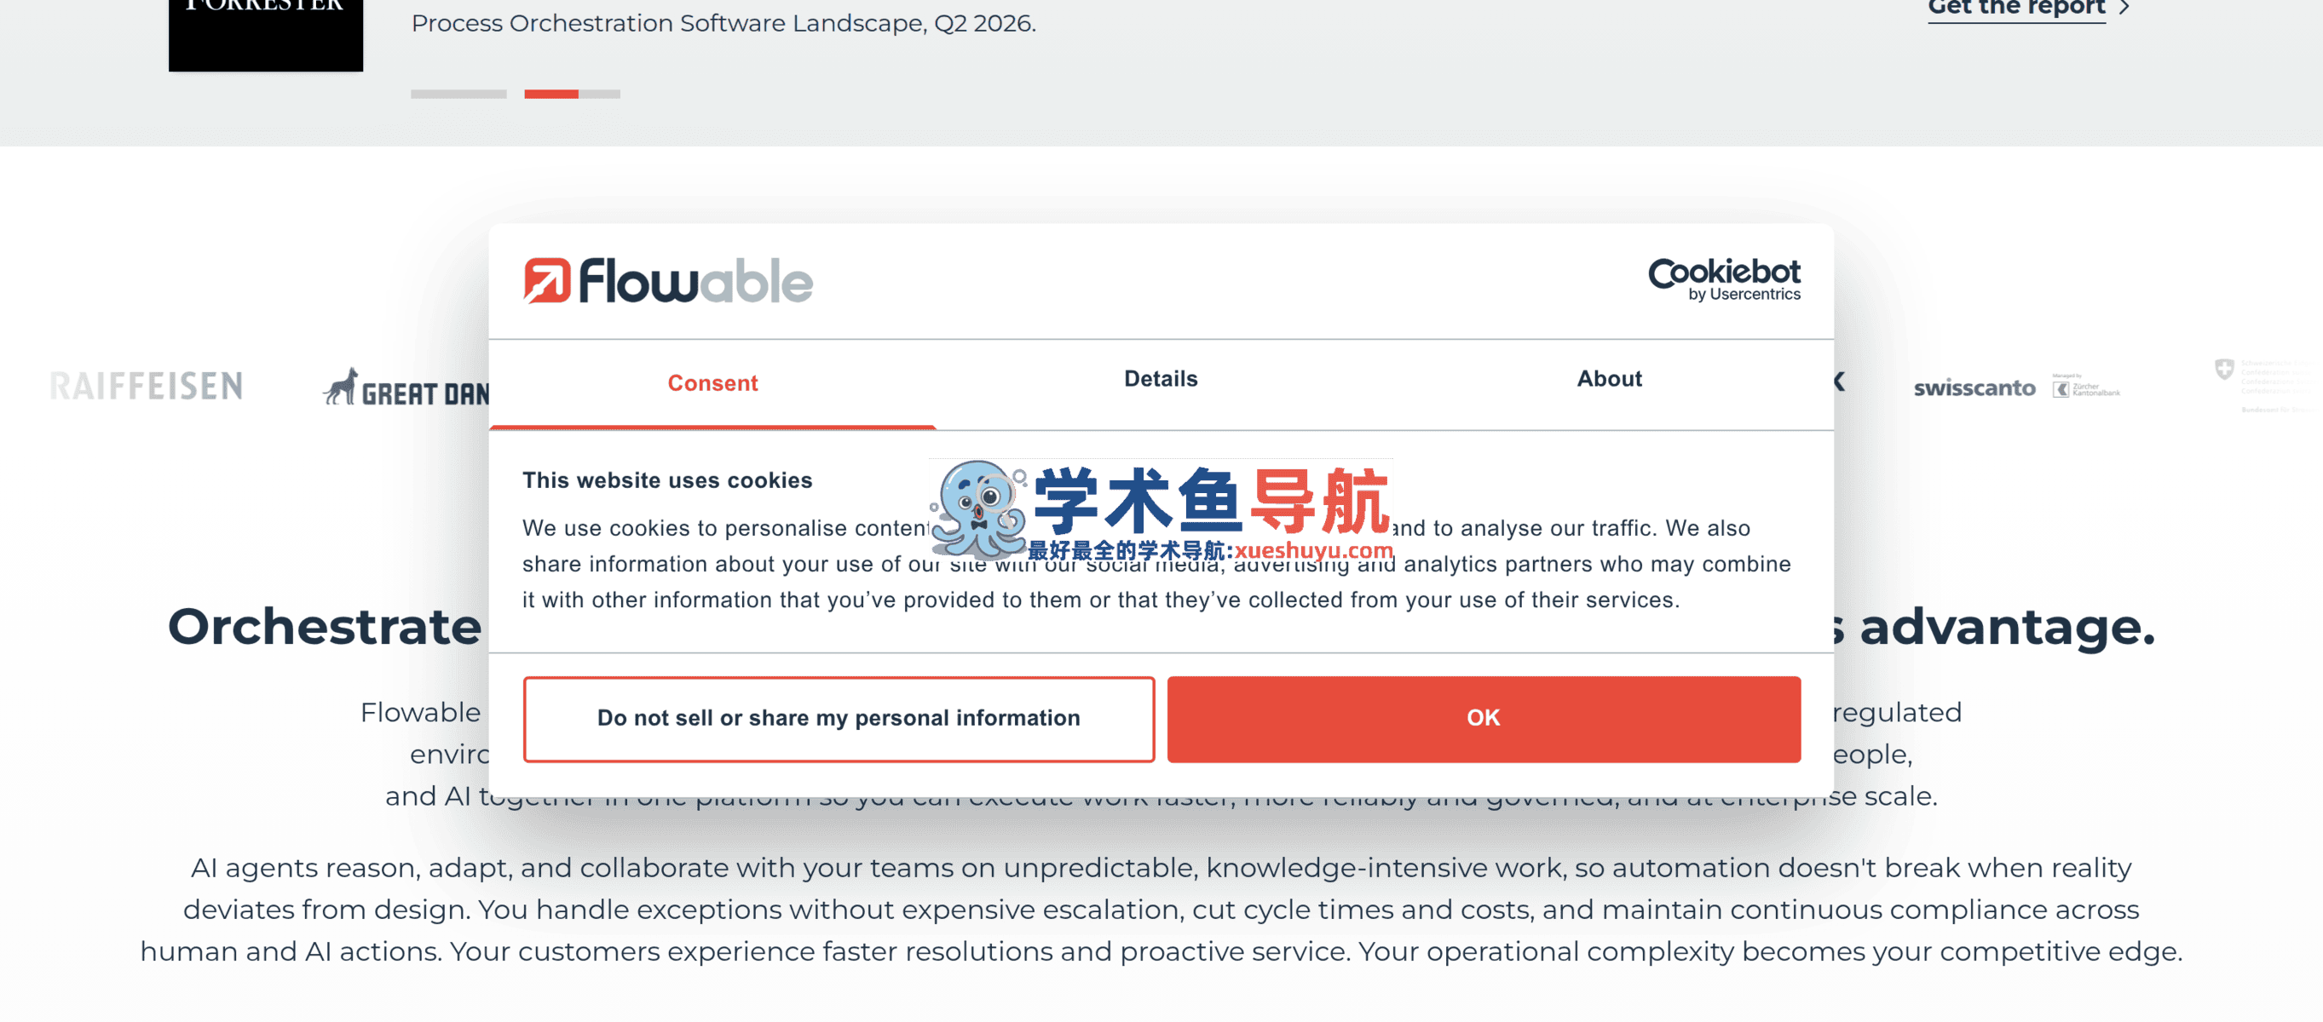2323x1022 pixels.
Task: Select the red active carousel indicator bar
Action: 572,94
